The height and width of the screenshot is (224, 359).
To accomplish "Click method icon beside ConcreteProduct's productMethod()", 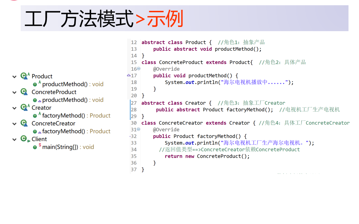I will tap(35, 100).
